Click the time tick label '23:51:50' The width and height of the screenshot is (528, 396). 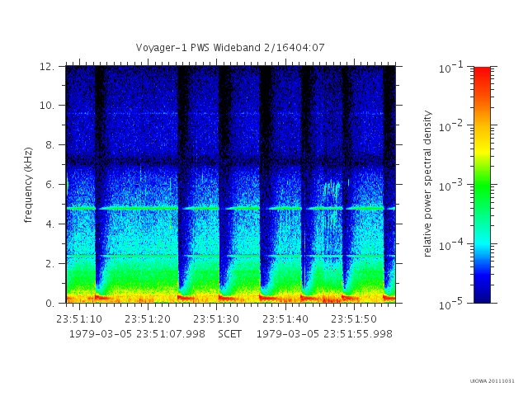tap(354, 319)
